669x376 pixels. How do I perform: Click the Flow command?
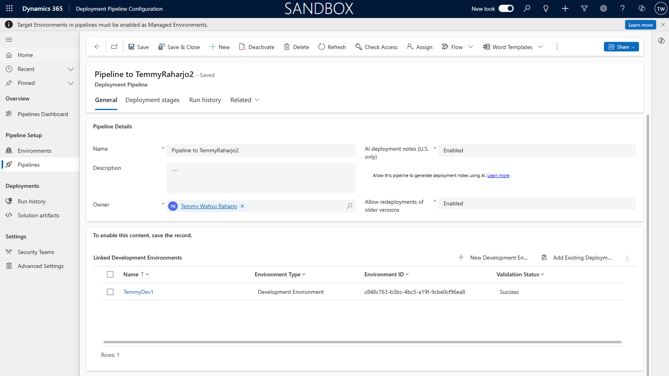(x=452, y=47)
